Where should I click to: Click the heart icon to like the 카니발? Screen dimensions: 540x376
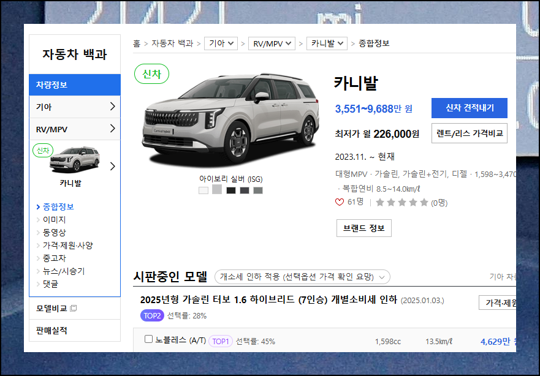coord(340,202)
